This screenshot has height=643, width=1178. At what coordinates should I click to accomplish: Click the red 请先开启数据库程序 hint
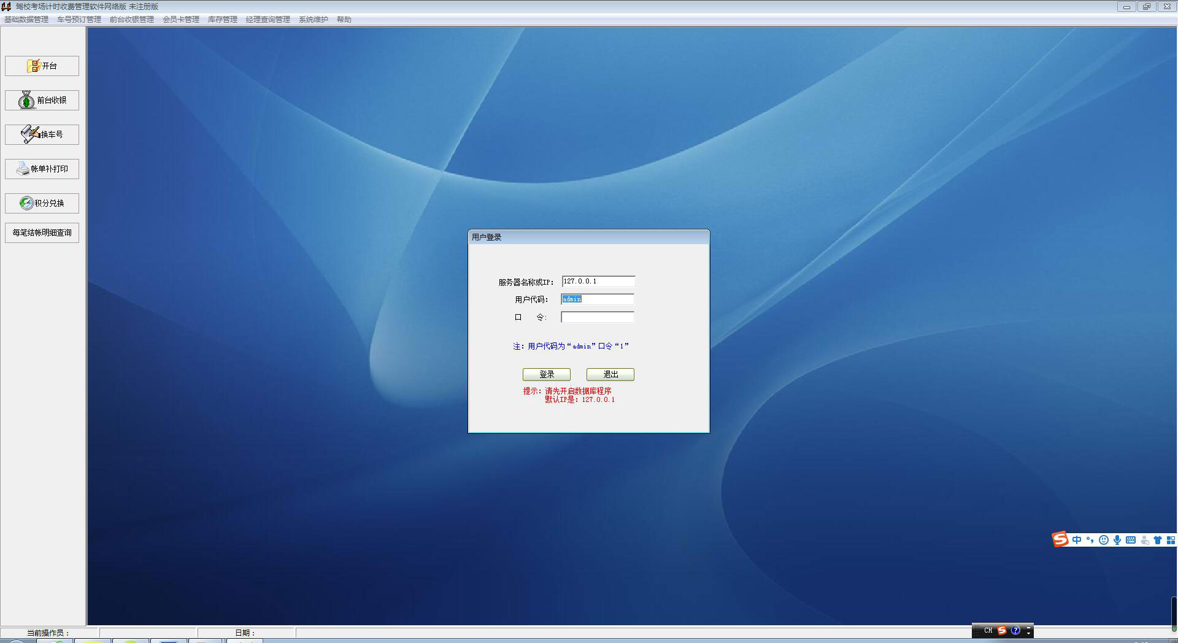tap(578, 391)
